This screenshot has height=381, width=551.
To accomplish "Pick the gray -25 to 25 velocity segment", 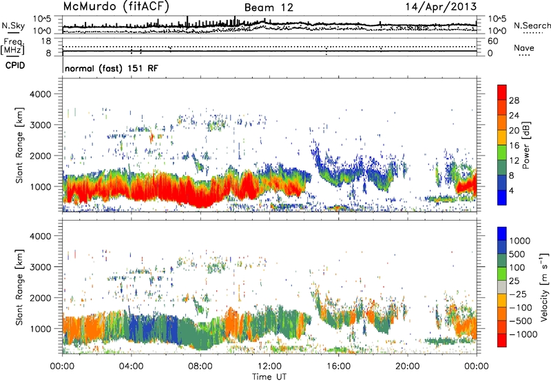I will 502,287.
